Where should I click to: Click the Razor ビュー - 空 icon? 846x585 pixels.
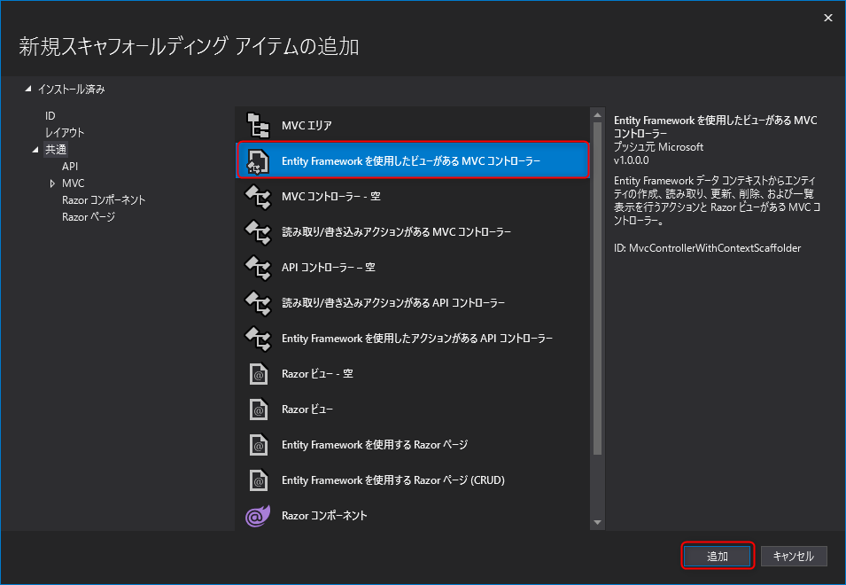tap(259, 373)
